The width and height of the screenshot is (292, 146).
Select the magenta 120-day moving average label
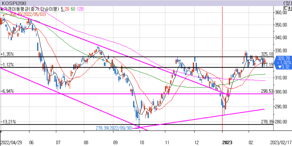(80, 9)
